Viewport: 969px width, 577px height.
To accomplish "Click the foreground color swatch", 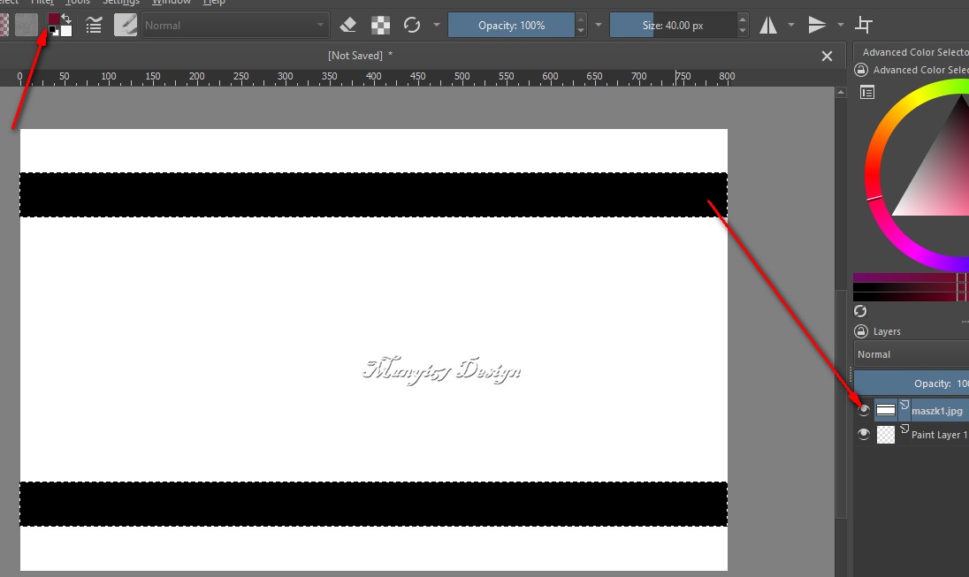I will pos(54,19).
